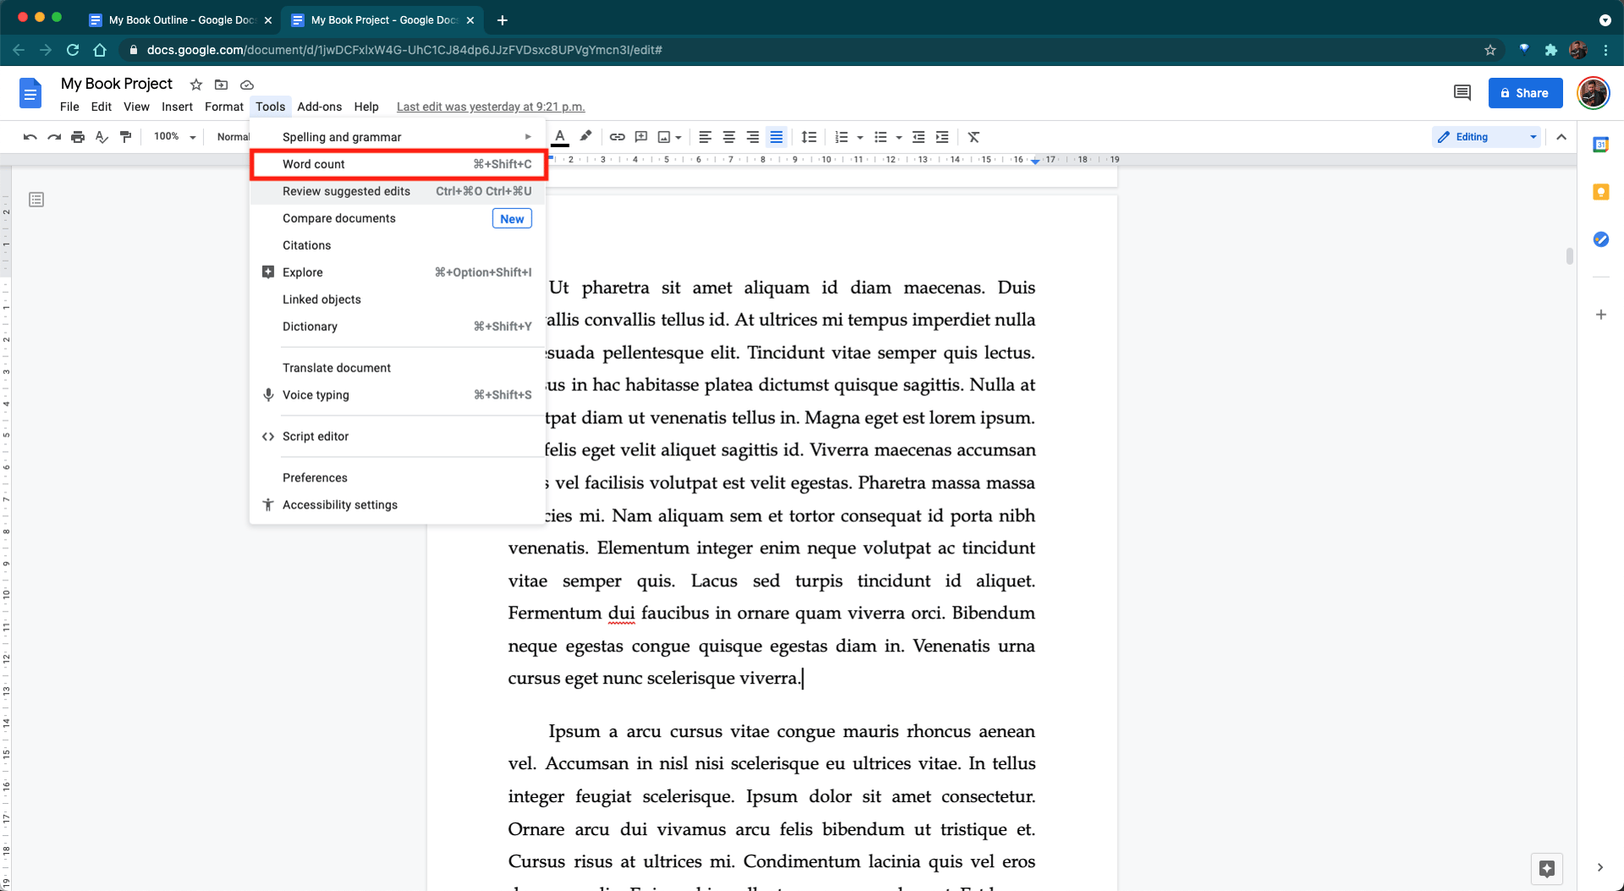This screenshot has width=1624, height=891.
Task: Open the highlight color picker
Action: [x=586, y=137]
